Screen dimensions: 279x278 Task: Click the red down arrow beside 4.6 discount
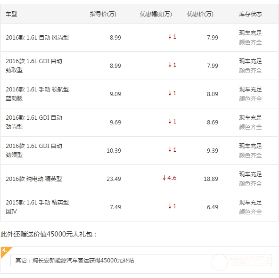164,178
